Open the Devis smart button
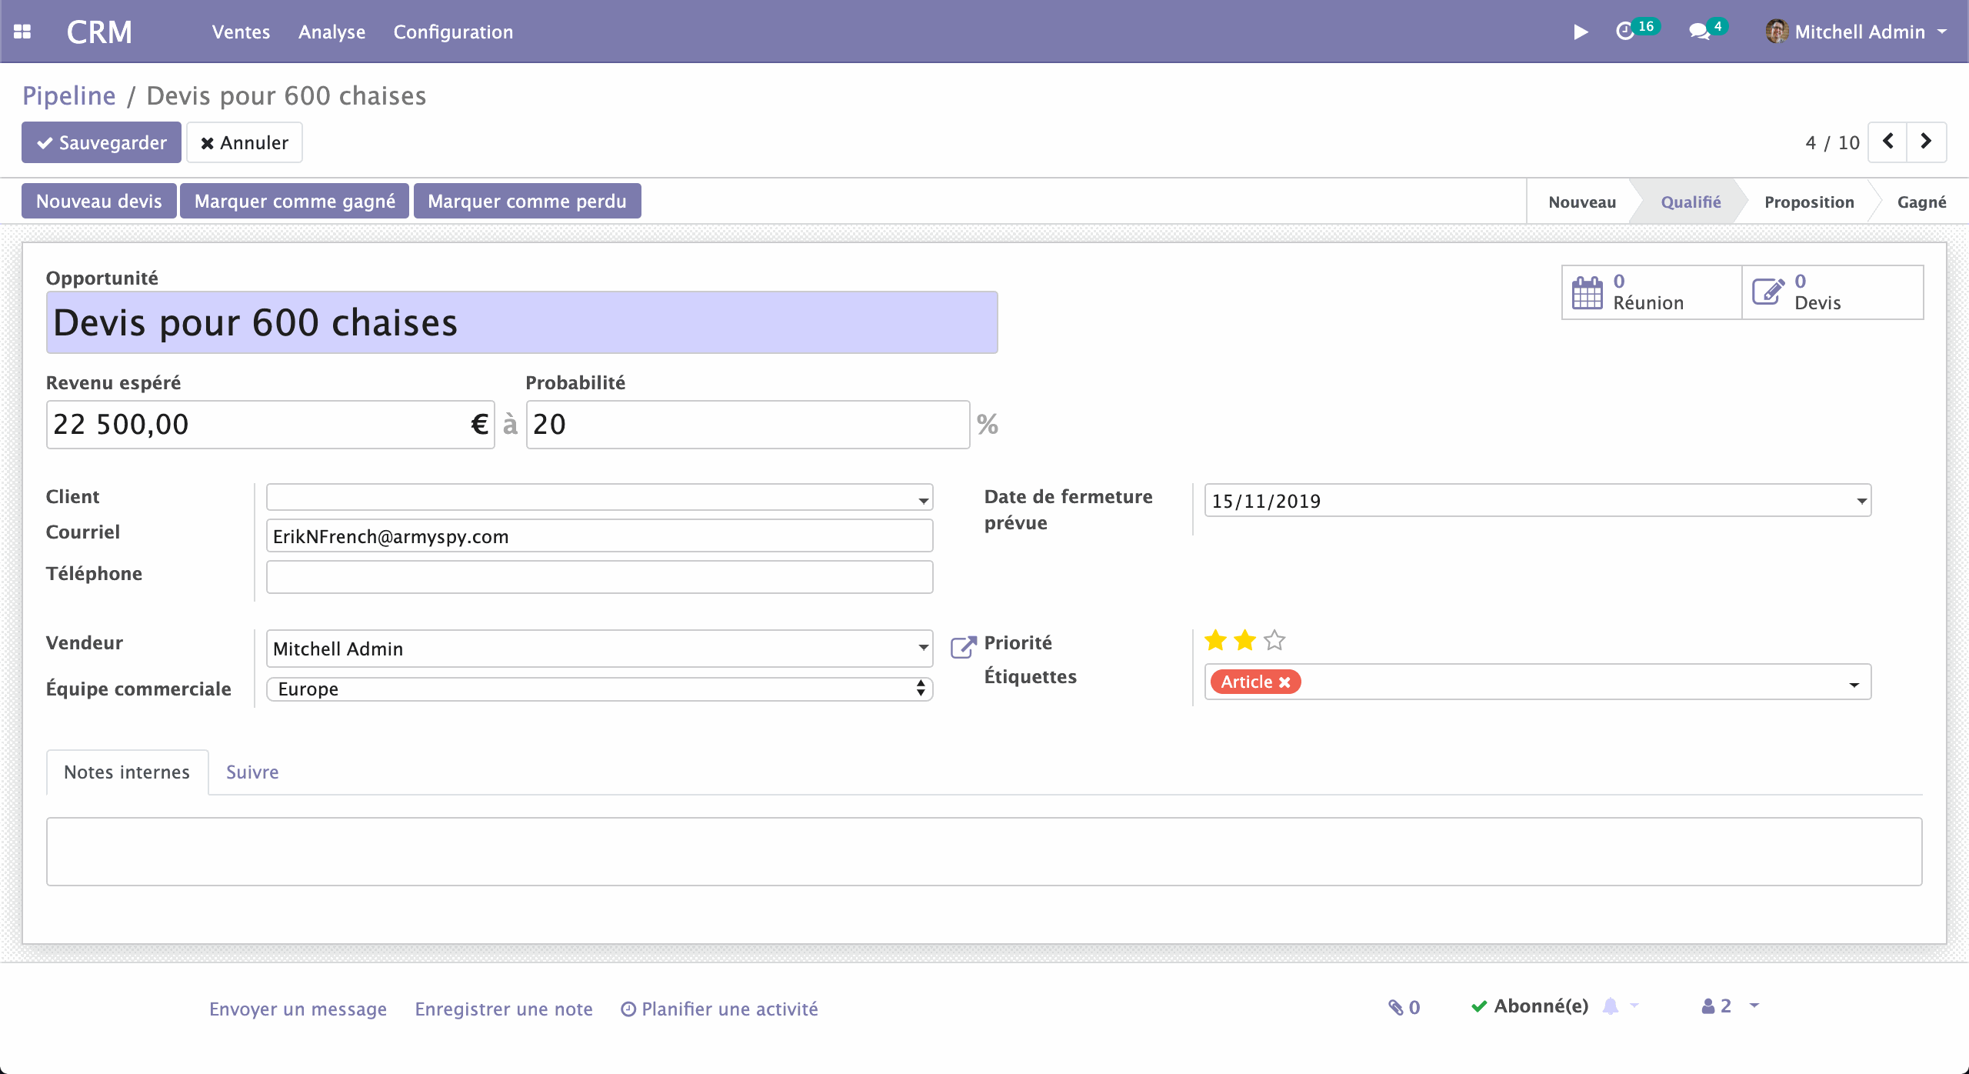The image size is (1969, 1074). (1833, 292)
